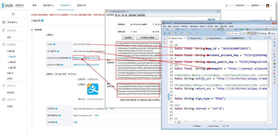Click the Terminate stop icon in Eclipse toolbar

point(193,29)
